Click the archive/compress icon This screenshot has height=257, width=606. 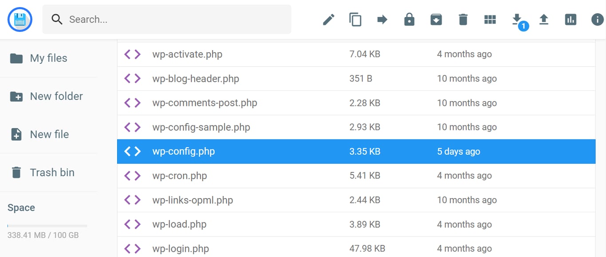point(436,19)
